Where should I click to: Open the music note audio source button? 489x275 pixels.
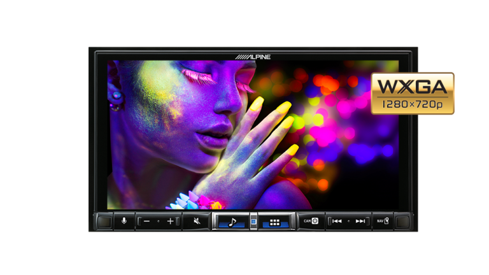[x=231, y=222]
